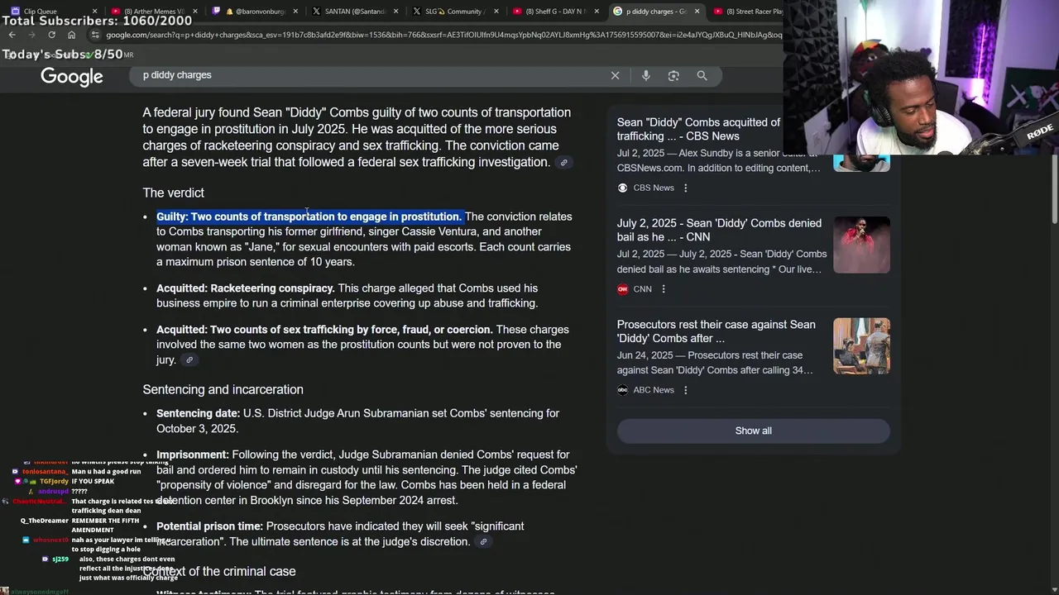Start voice search via the microphone icon
Image resolution: width=1059 pixels, height=595 pixels.
coord(646,75)
